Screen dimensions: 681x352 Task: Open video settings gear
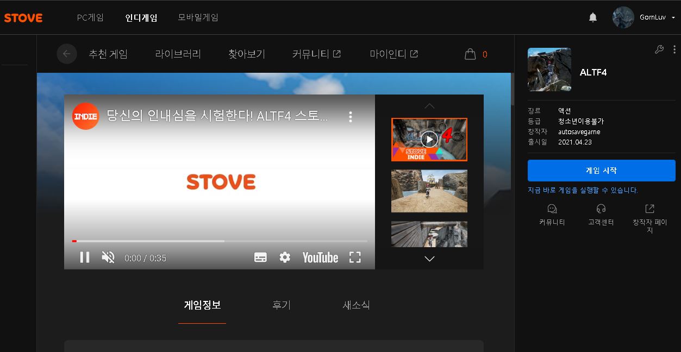pyautogui.click(x=285, y=257)
